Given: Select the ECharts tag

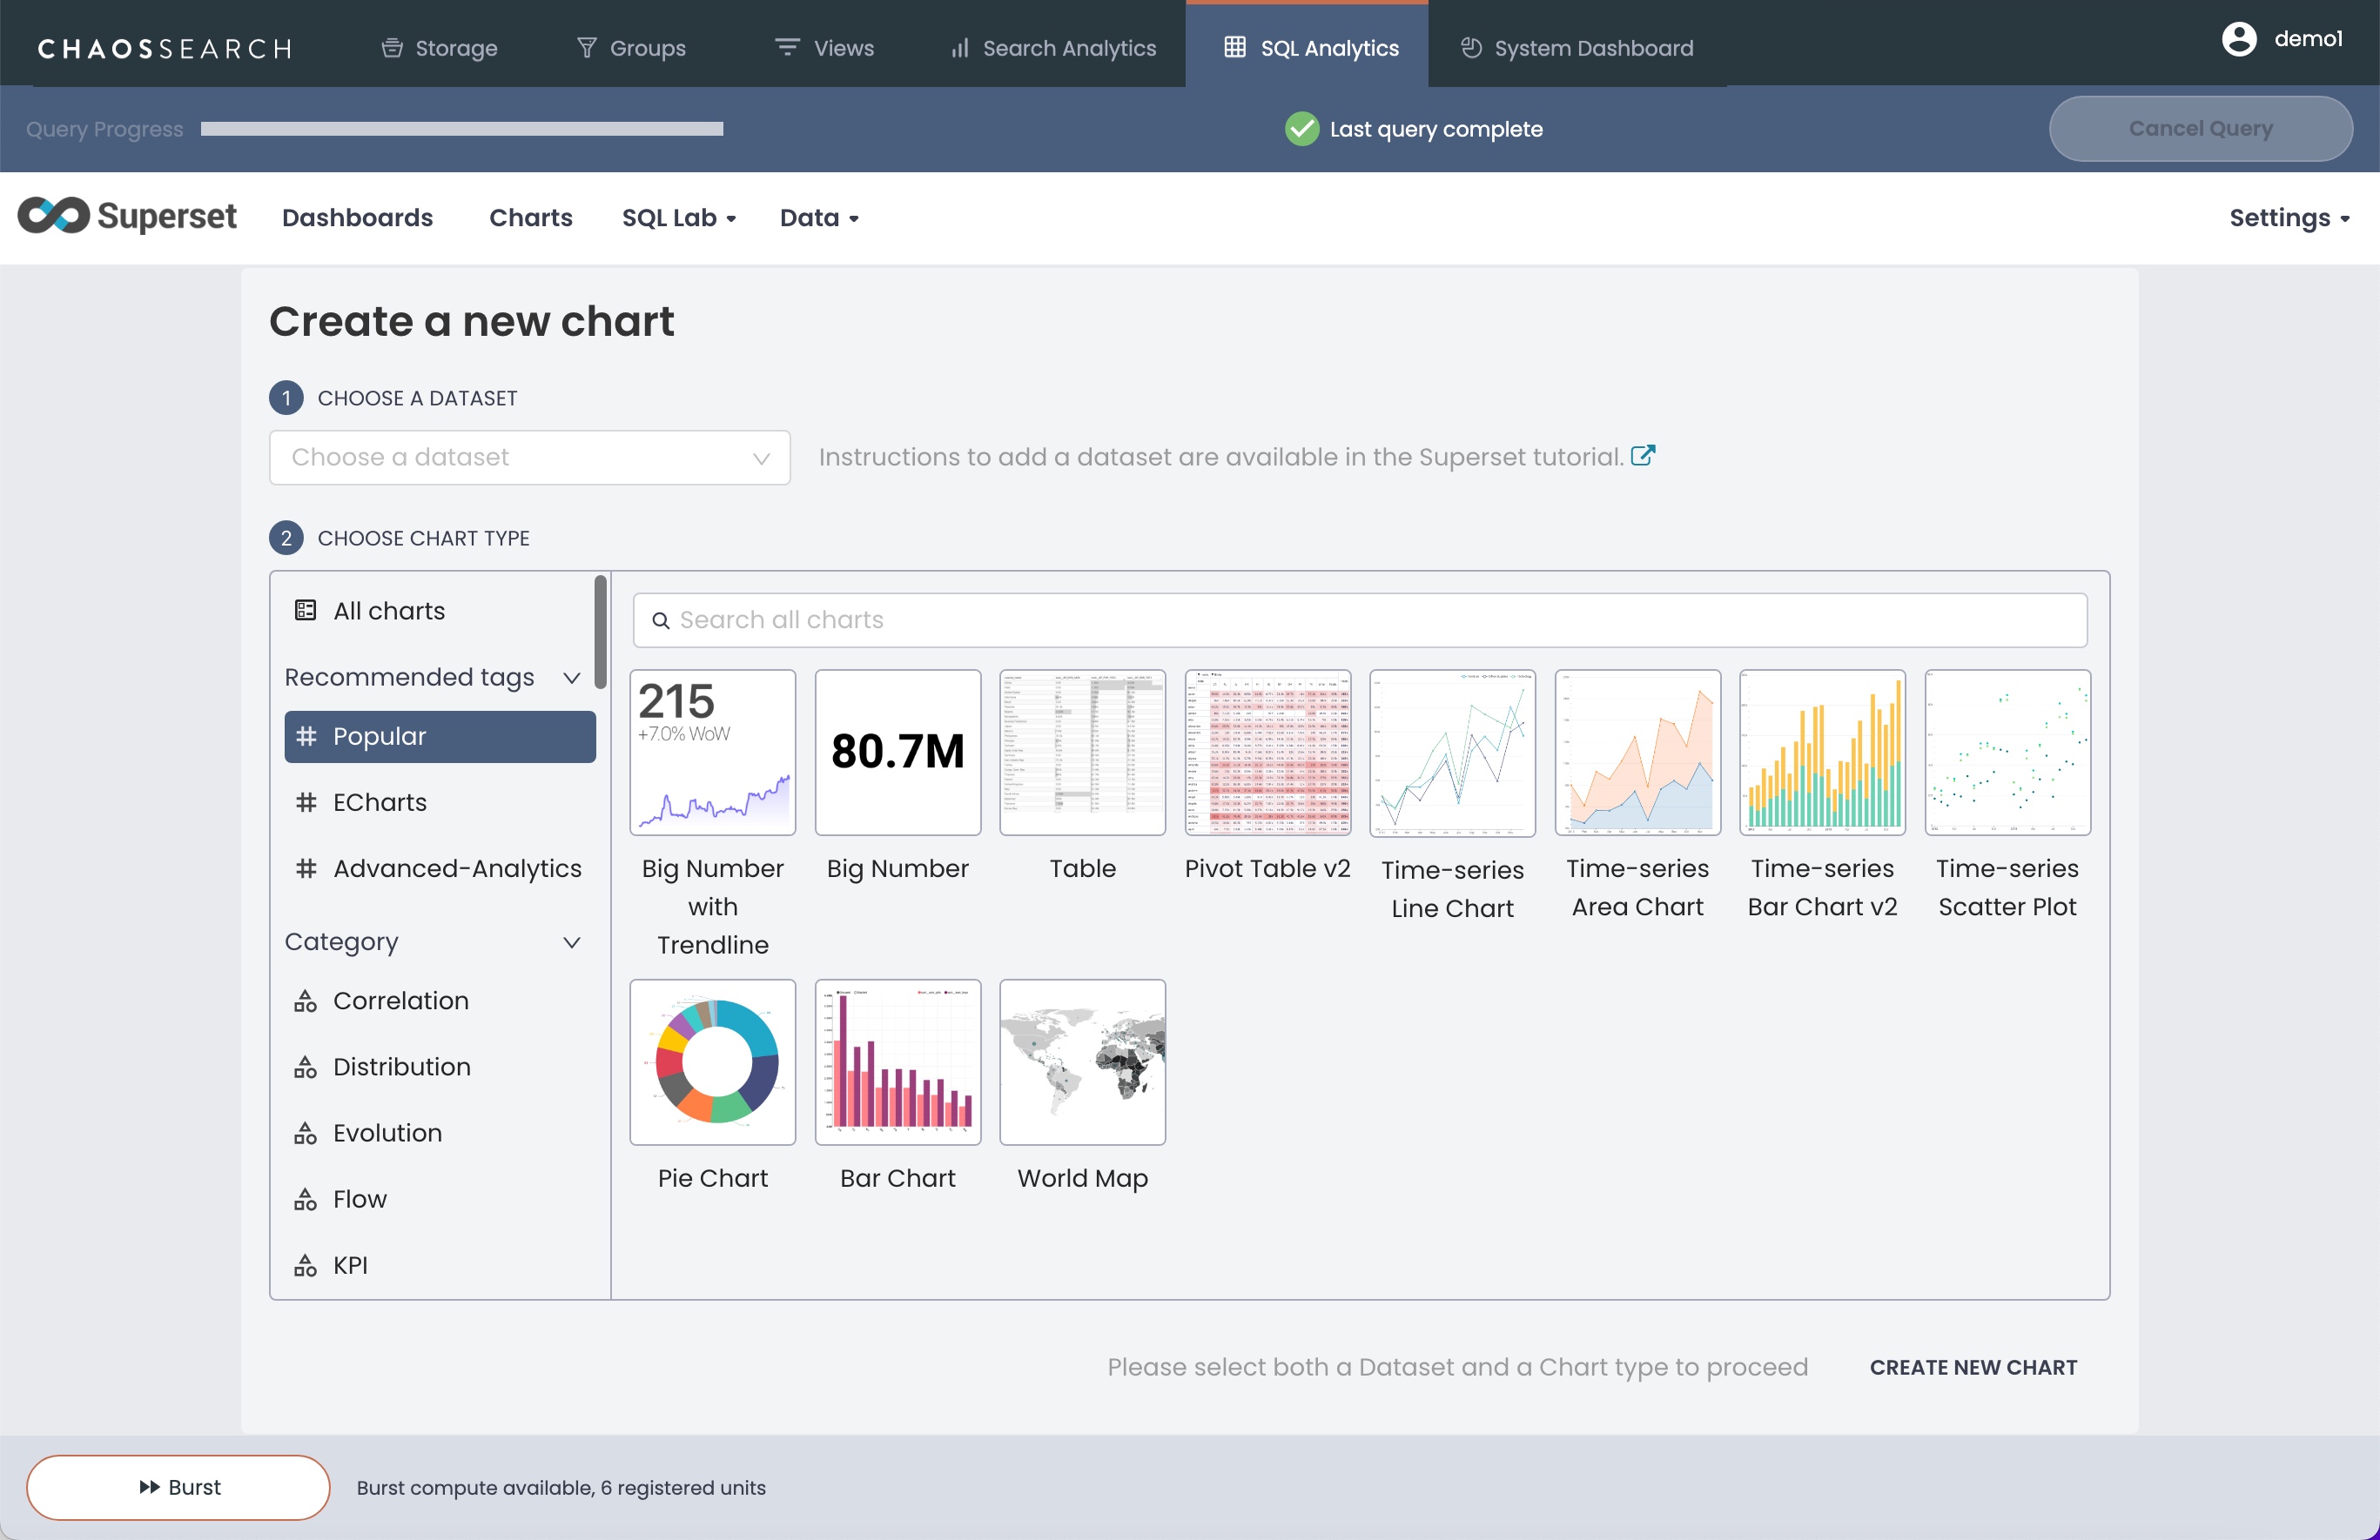Looking at the screenshot, I should tap(379, 802).
